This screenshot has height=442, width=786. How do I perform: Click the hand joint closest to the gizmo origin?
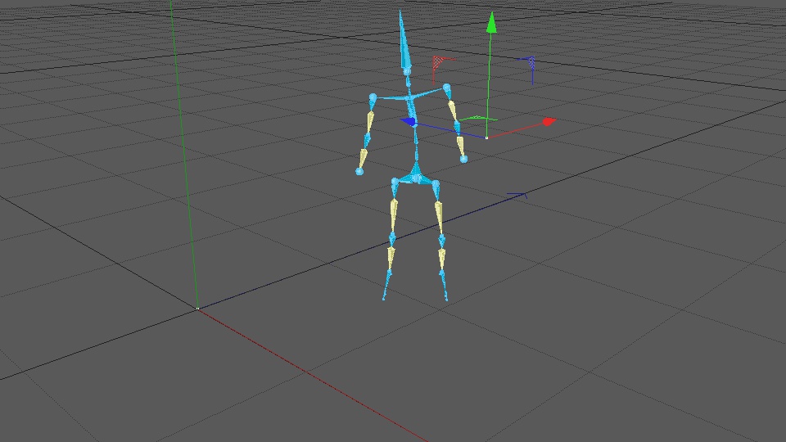pyautogui.click(x=463, y=160)
